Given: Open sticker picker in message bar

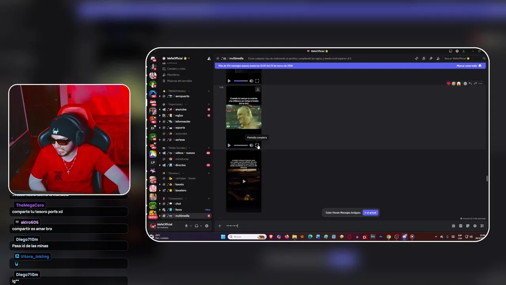Looking at the screenshot, I should click(468, 226).
